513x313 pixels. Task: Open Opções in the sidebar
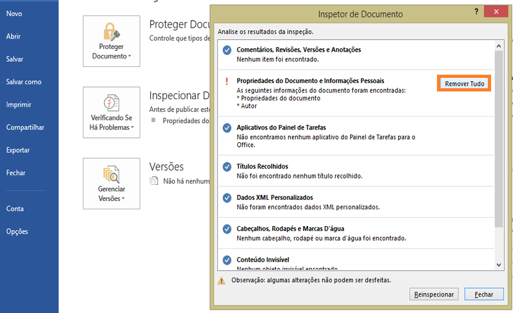tap(17, 232)
